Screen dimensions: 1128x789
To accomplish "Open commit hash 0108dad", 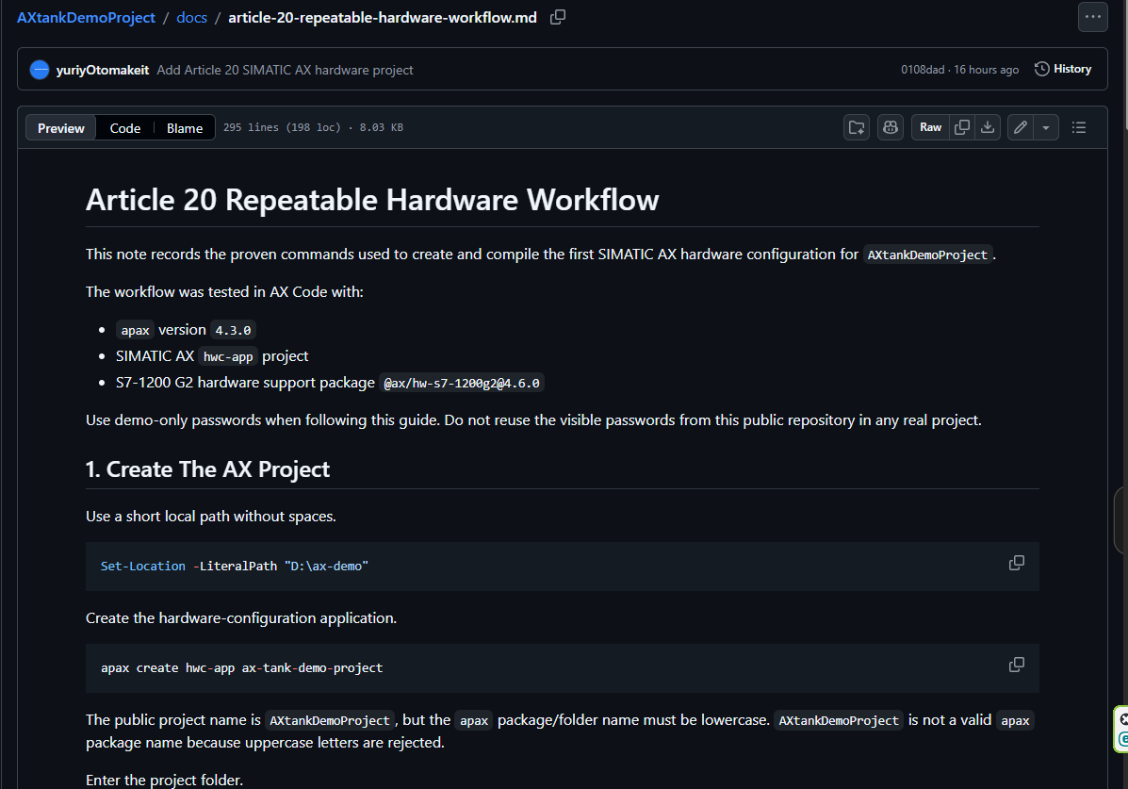I will (923, 70).
